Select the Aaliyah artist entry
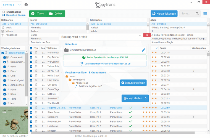Viewport: 210px width, 138px height. coord(118,28)
